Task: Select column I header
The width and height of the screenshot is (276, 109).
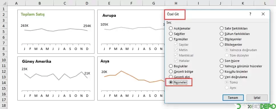Action: coord(198,3)
